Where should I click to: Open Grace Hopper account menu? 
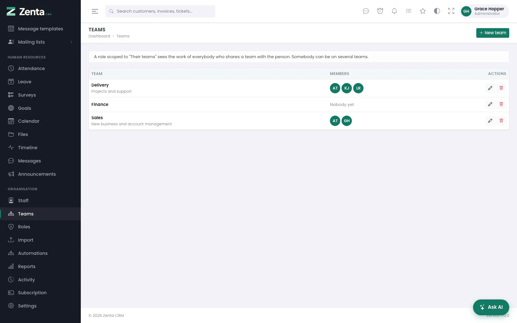pyautogui.click(x=484, y=11)
